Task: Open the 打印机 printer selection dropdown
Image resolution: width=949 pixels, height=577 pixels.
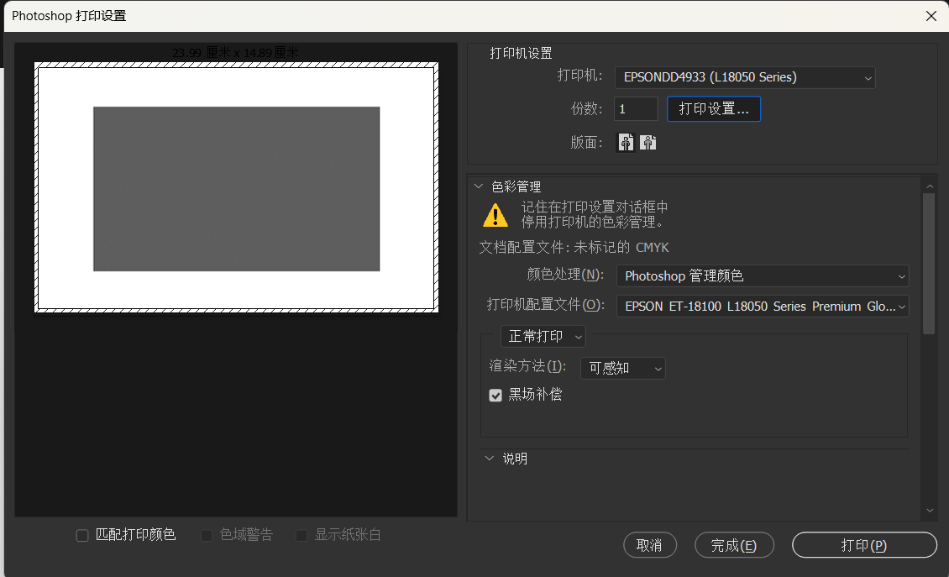Action: point(745,77)
